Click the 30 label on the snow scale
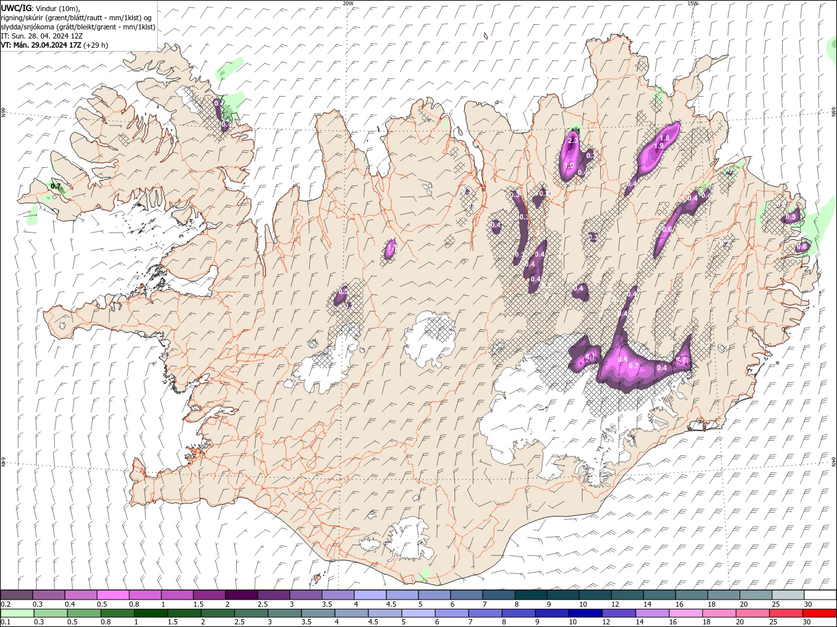 (808, 604)
